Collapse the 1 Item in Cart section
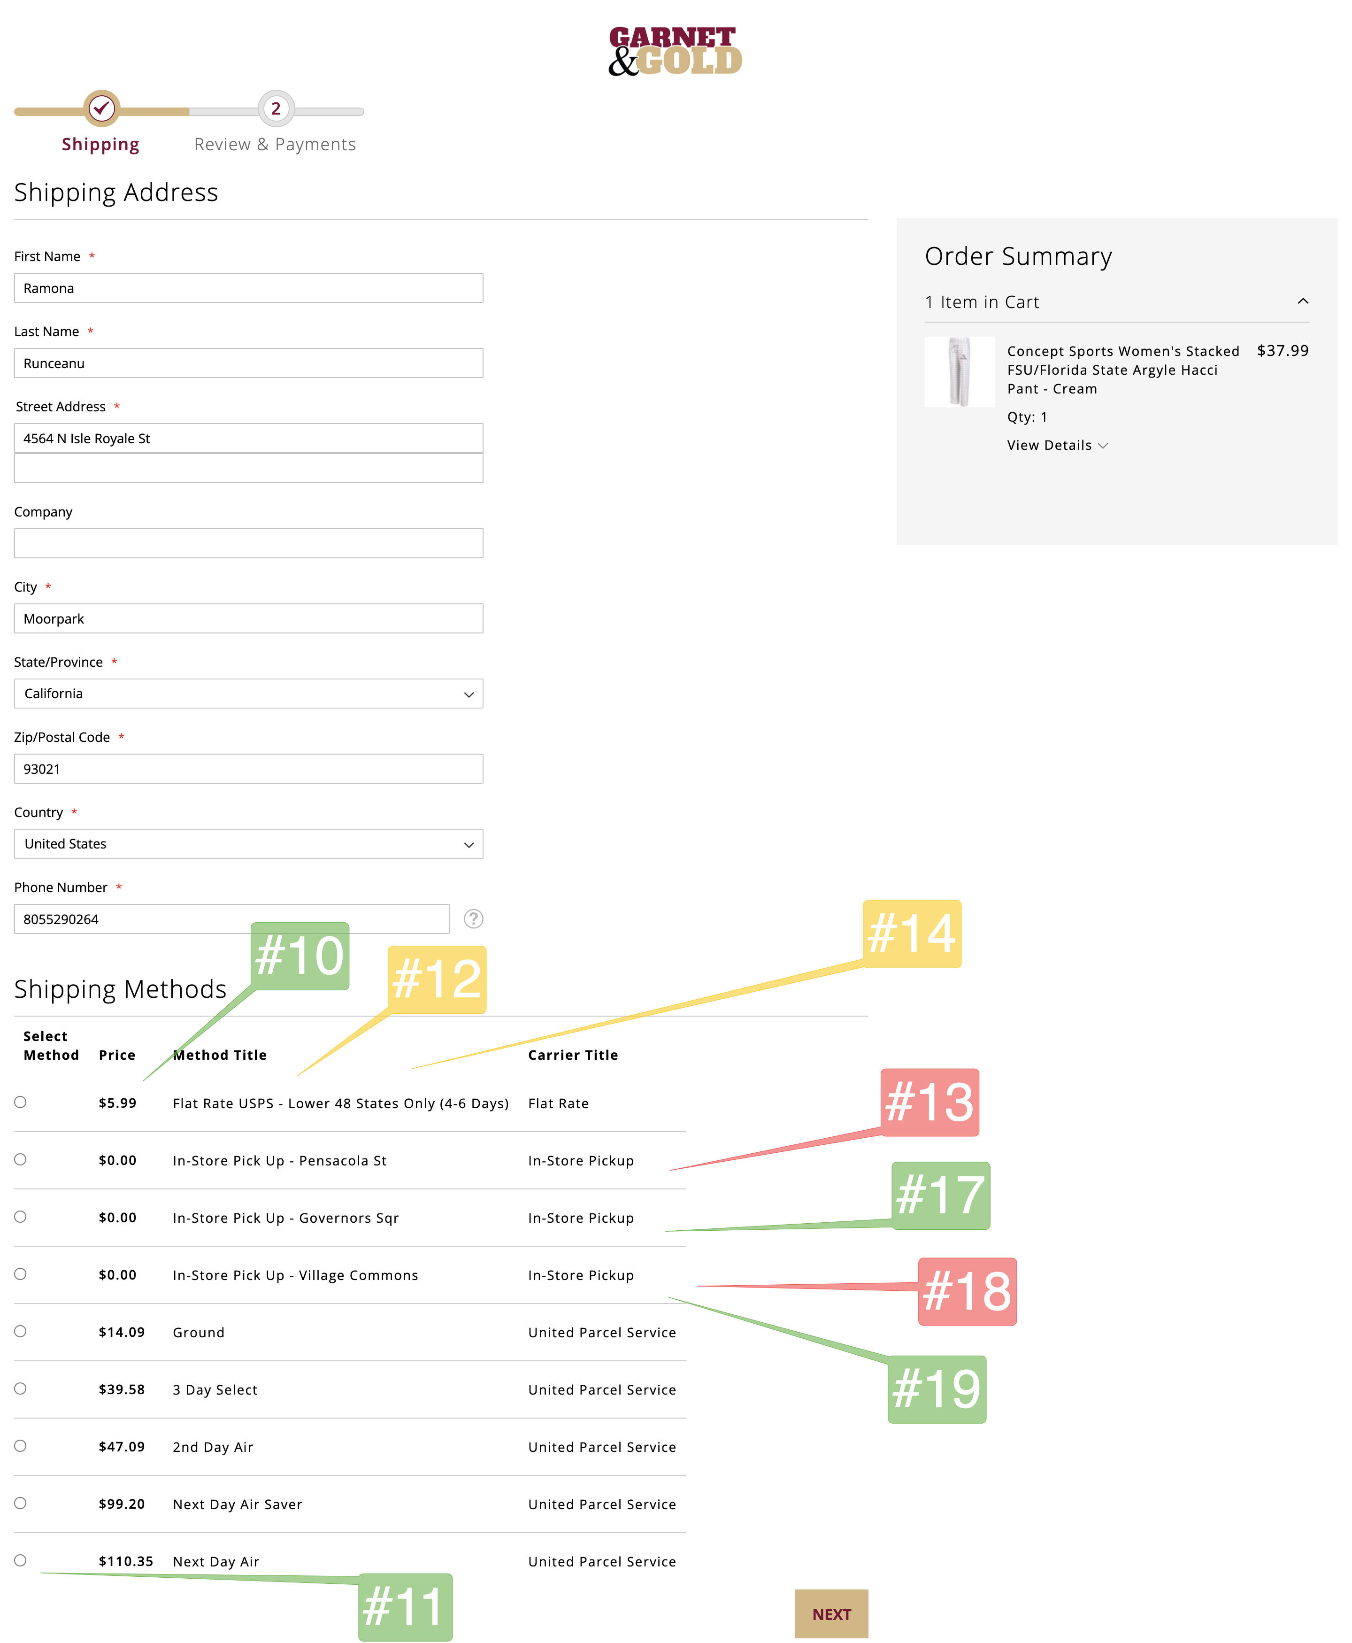This screenshot has height=1643, width=1352. (x=1116, y=302)
